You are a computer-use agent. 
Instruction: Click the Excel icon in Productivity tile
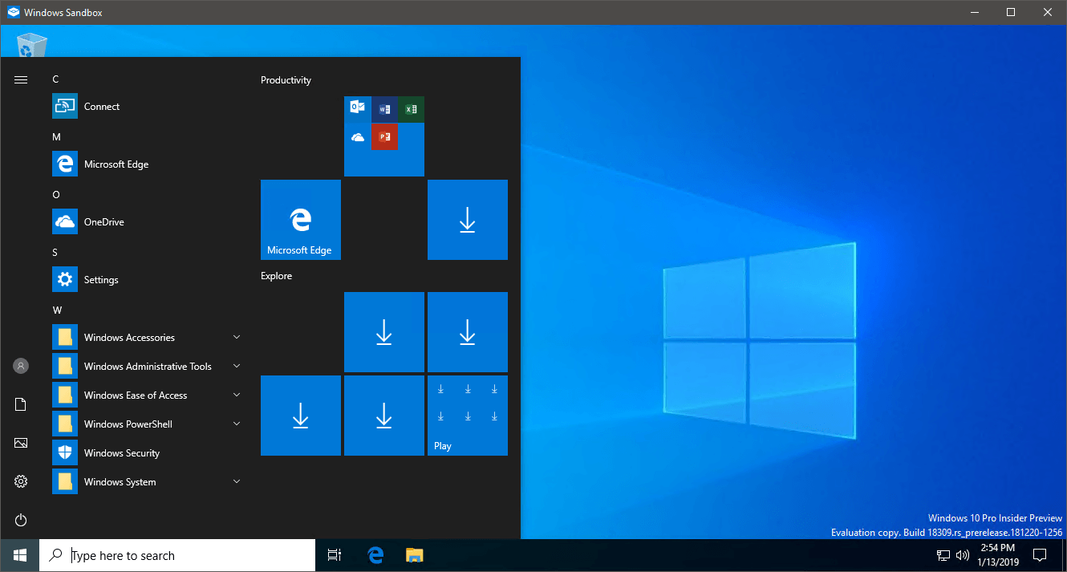click(411, 109)
